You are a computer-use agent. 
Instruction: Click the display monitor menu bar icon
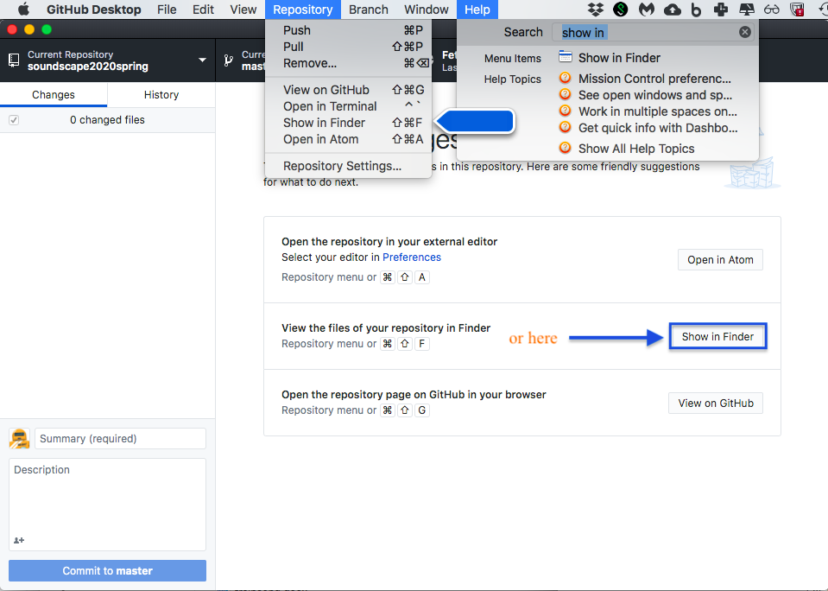click(746, 9)
